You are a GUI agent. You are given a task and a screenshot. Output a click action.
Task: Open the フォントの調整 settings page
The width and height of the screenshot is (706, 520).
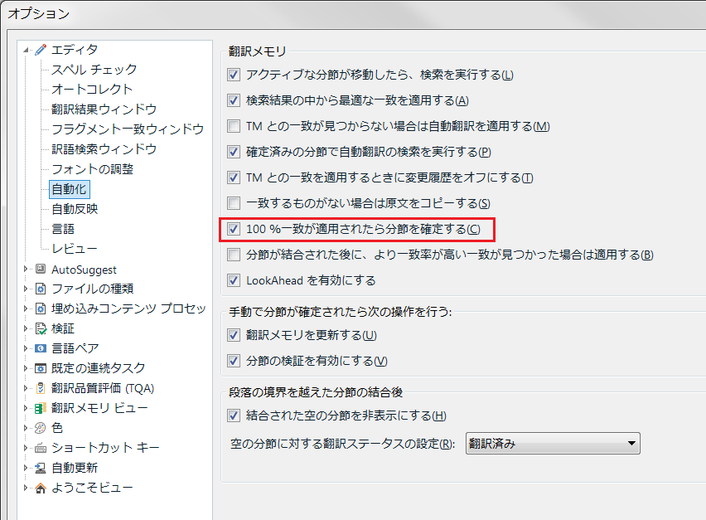point(92,169)
